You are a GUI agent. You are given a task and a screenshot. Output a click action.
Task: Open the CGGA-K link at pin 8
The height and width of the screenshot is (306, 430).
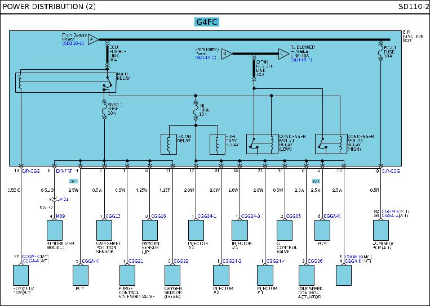coord(332,216)
